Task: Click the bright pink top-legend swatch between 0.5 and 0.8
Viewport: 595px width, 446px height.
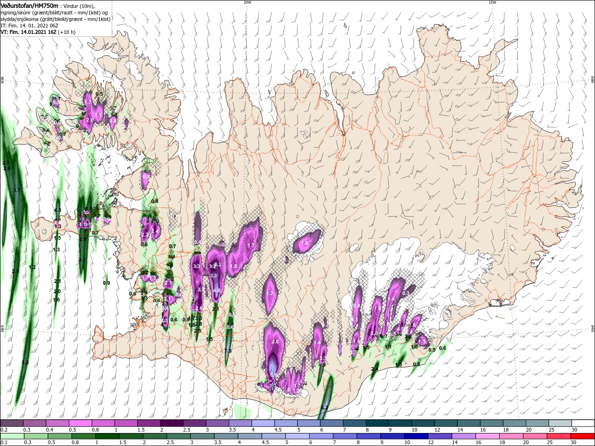Action: coord(80,423)
